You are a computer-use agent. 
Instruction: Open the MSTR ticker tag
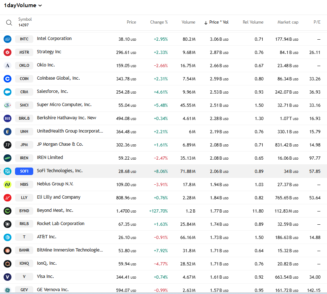pyautogui.click(x=24, y=53)
